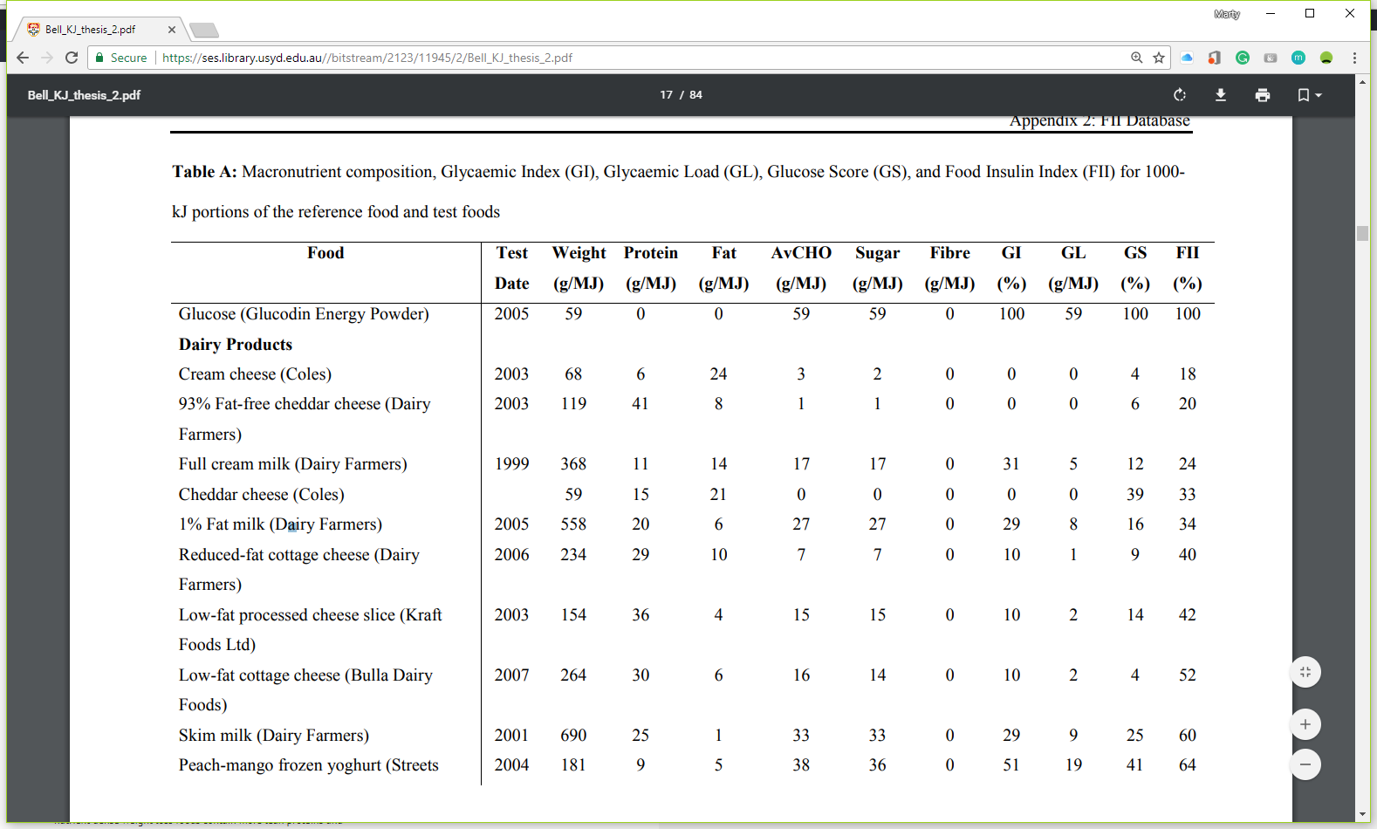Go back to the previous page
This screenshot has height=829, width=1377.
[x=23, y=58]
